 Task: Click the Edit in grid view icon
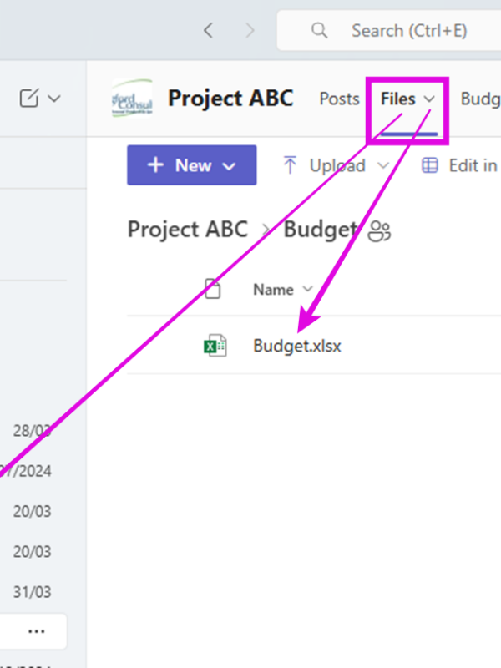[429, 165]
